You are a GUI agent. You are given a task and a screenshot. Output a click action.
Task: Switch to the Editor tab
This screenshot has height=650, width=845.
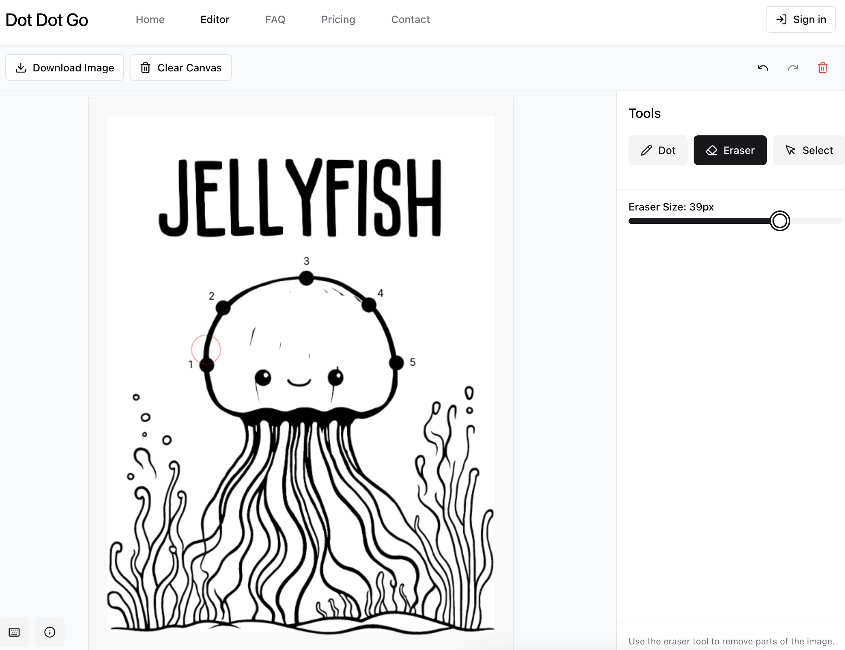215,19
